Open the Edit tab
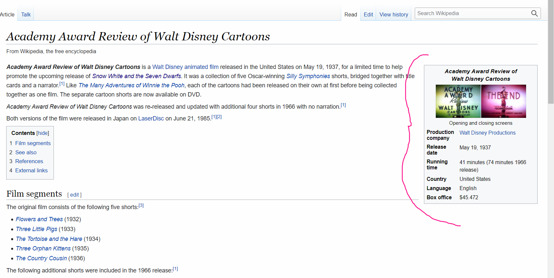The width and height of the screenshot is (554, 278). tap(368, 14)
